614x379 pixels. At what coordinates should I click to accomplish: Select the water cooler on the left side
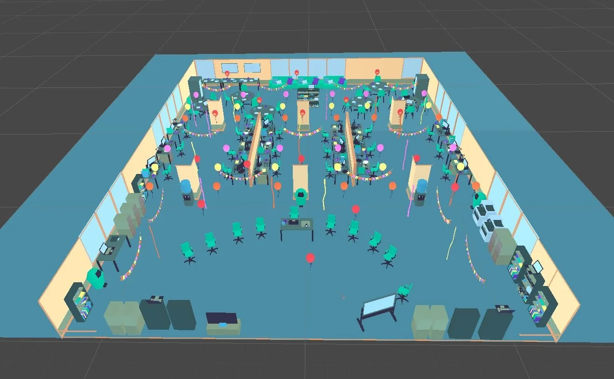pos(187,192)
